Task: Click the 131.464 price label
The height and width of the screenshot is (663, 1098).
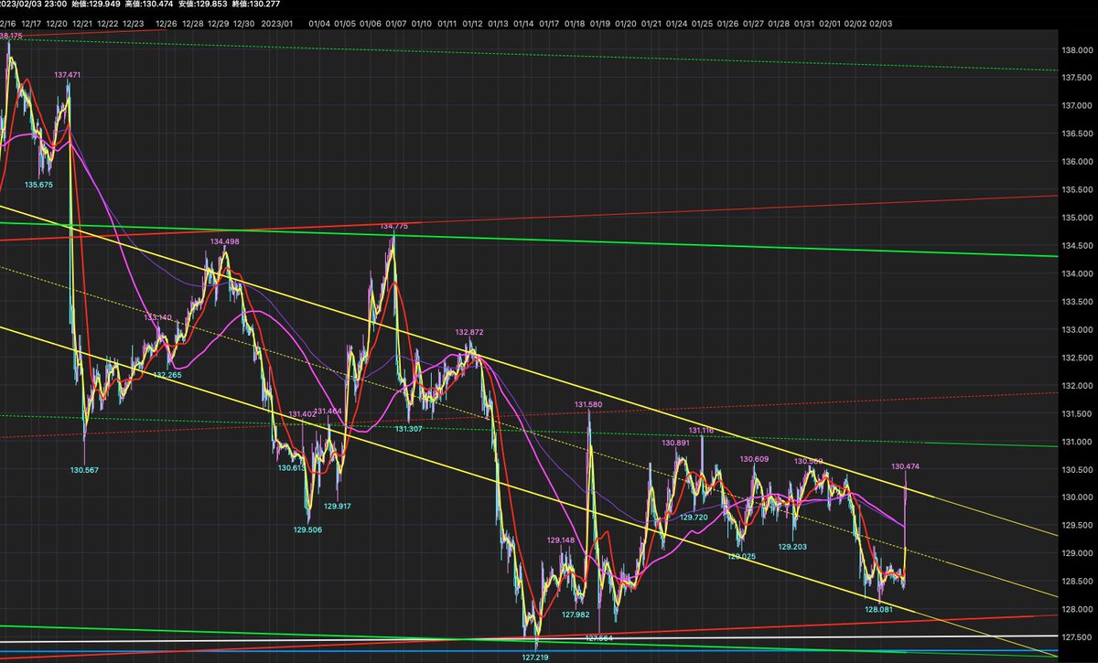Action: tap(328, 412)
